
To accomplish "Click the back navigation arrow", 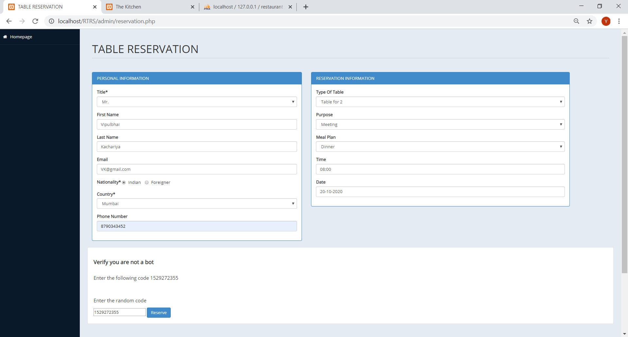I will (9, 21).
